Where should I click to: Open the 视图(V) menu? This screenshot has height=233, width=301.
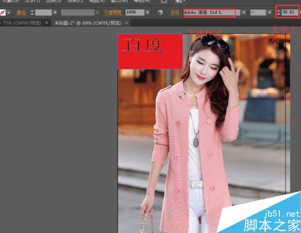(x=97, y=1)
